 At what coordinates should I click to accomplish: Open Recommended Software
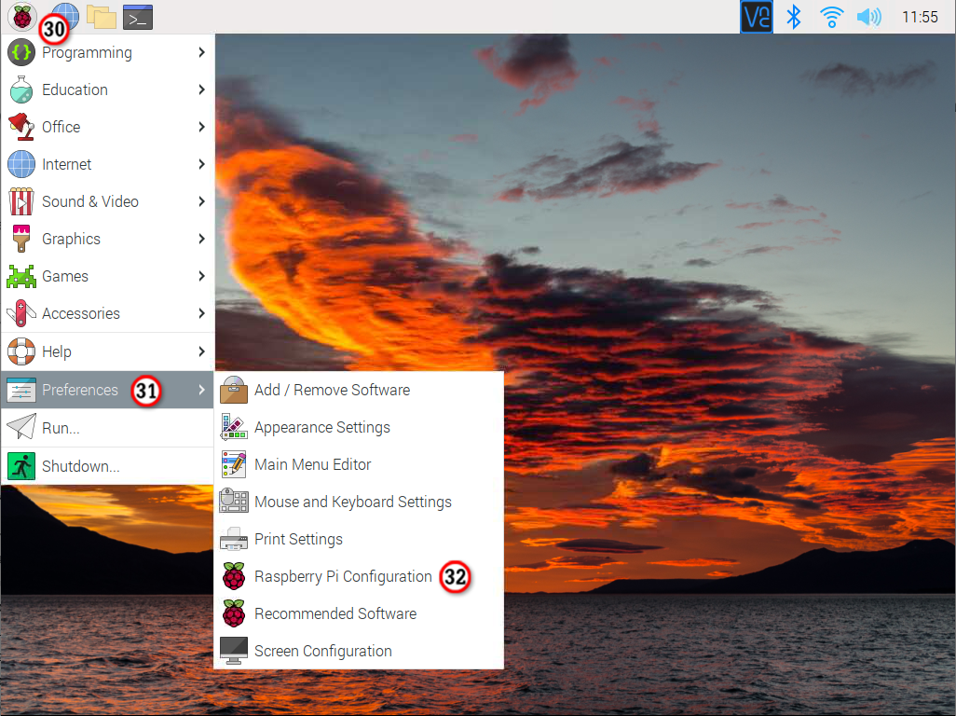(x=359, y=613)
